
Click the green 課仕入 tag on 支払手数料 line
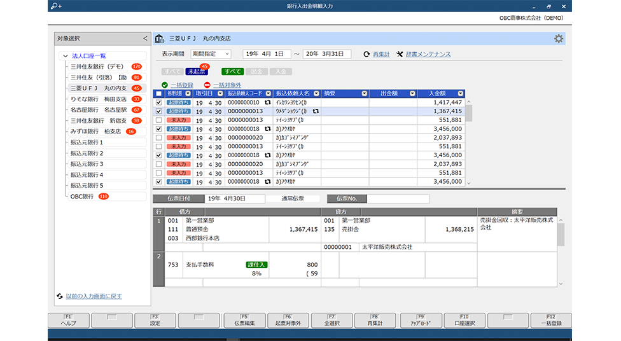[x=256, y=265]
